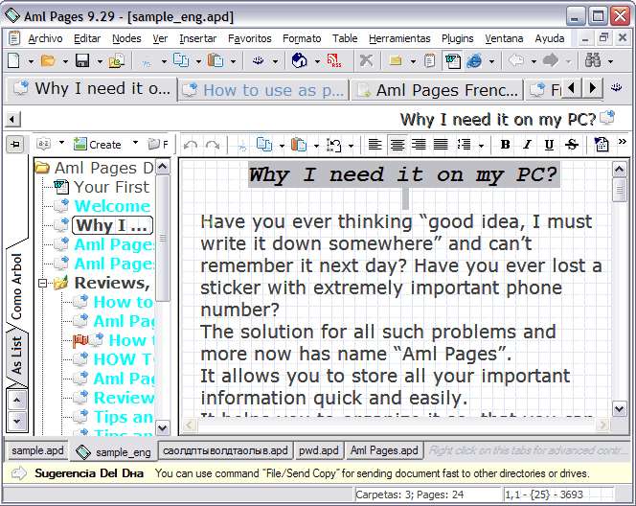Screen dimensions: 636x506
Task: Click the editor toolbar icon right of Strikethrough
Action: 602,145
